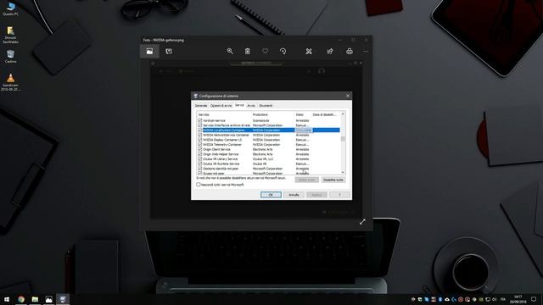Switch to the Generale tab
Viewport: 543px width, 305px height.
[x=201, y=105]
